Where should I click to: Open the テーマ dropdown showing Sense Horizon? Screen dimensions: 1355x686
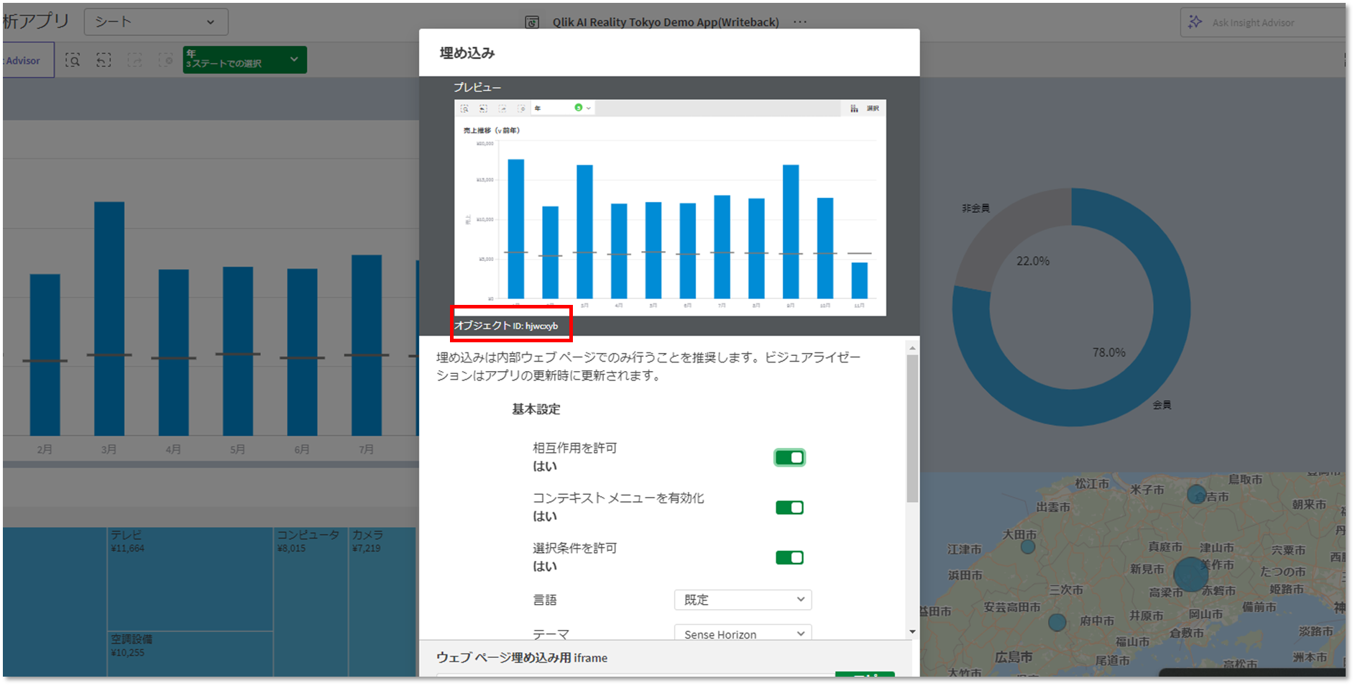[743, 634]
